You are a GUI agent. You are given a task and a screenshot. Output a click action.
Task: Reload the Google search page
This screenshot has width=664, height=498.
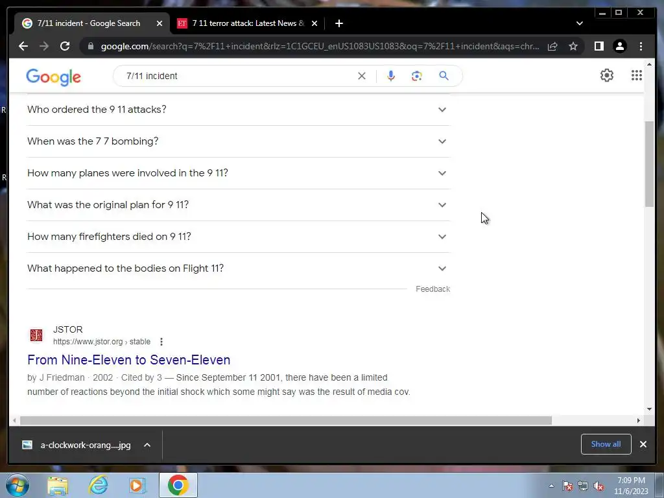click(65, 46)
